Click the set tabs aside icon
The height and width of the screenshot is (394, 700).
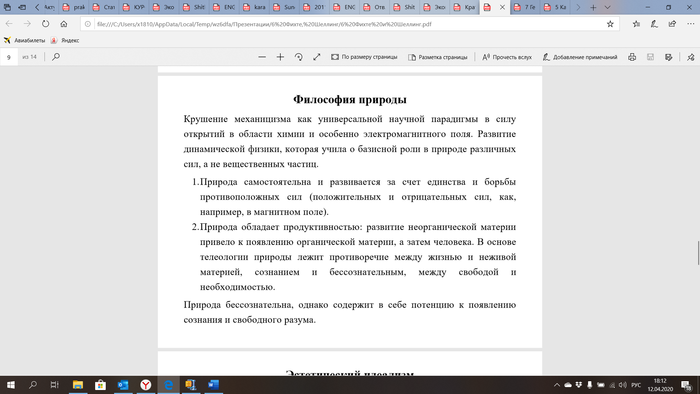[x=22, y=7]
